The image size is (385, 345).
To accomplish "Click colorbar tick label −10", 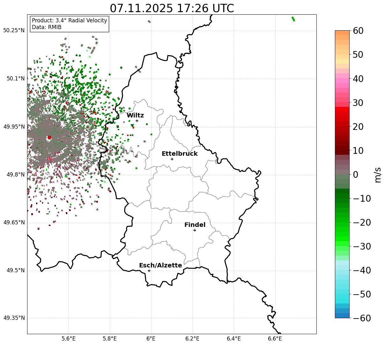I will pyautogui.click(x=362, y=199).
